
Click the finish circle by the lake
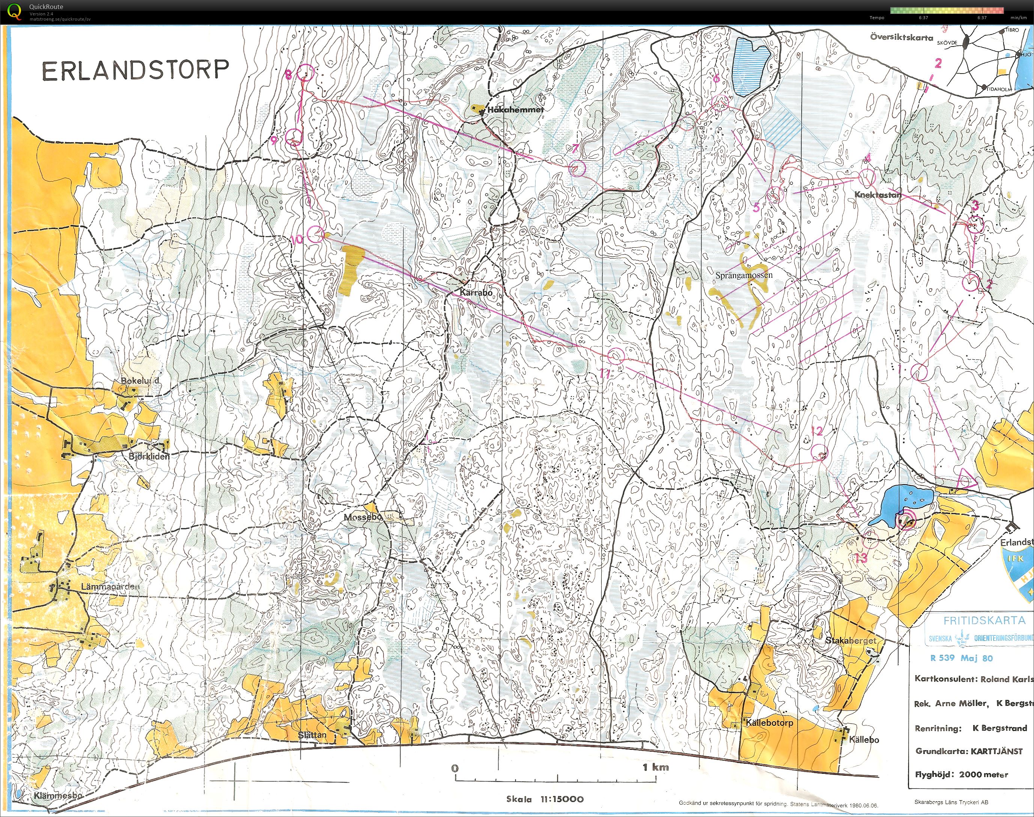point(905,519)
